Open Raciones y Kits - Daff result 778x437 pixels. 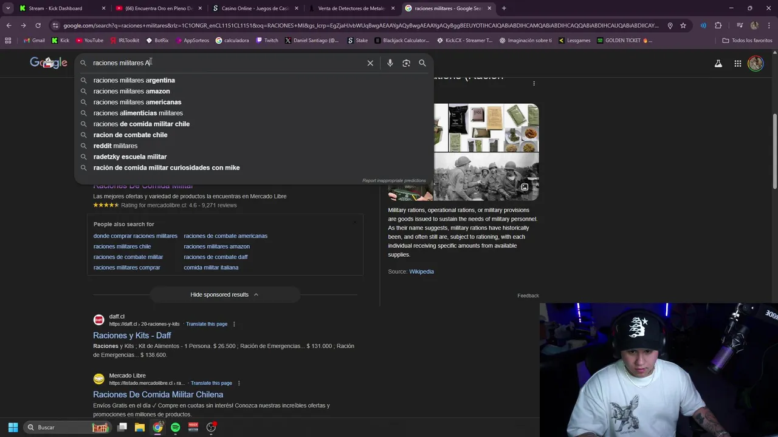pyautogui.click(x=132, y=335)
